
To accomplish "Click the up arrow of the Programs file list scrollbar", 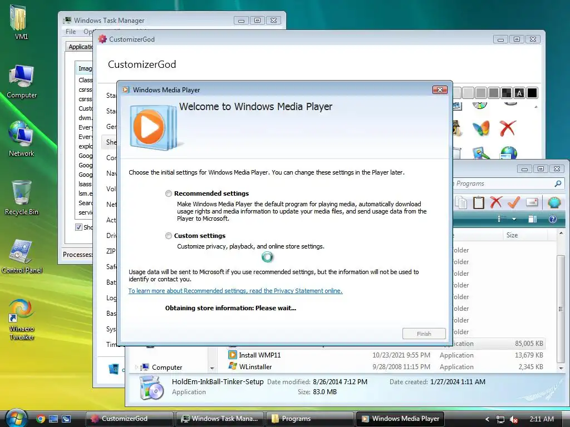I will click(561, 233).
